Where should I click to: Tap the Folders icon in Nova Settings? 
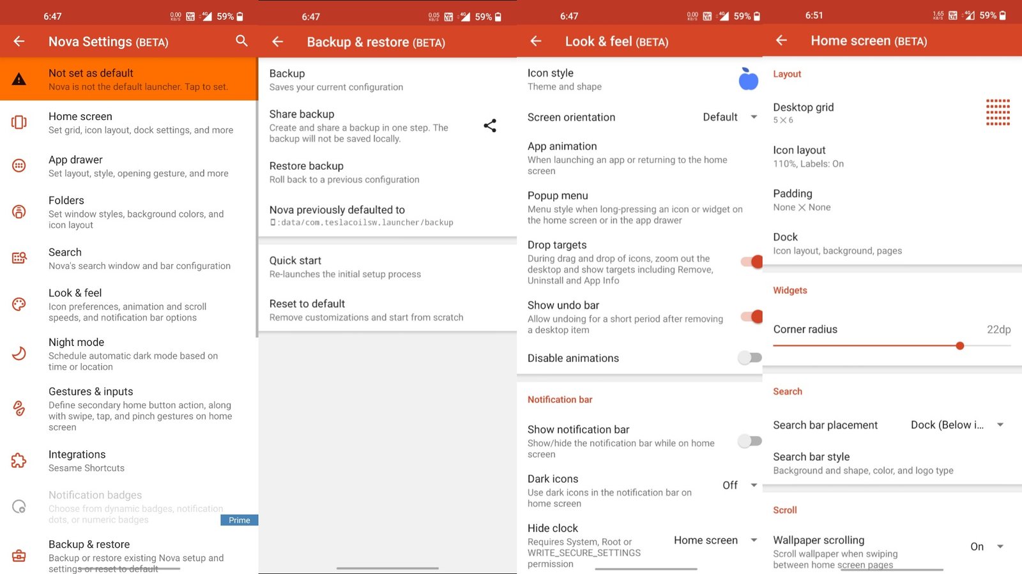[x=19, y=211]
